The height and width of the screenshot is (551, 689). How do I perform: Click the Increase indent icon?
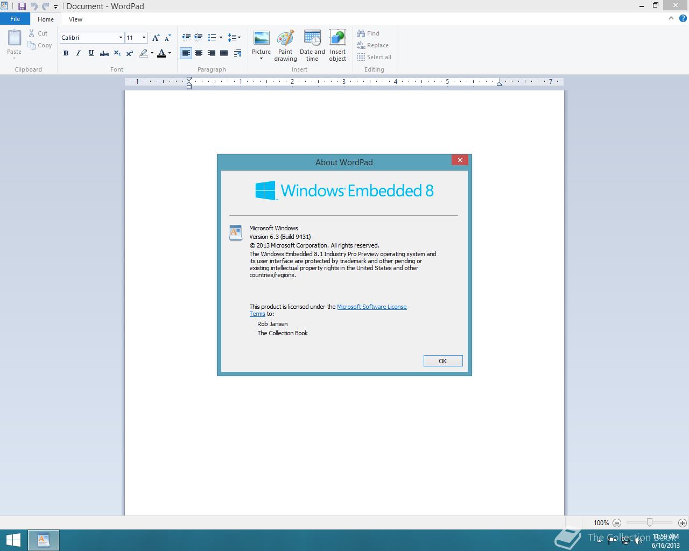[x=198, y=38]
